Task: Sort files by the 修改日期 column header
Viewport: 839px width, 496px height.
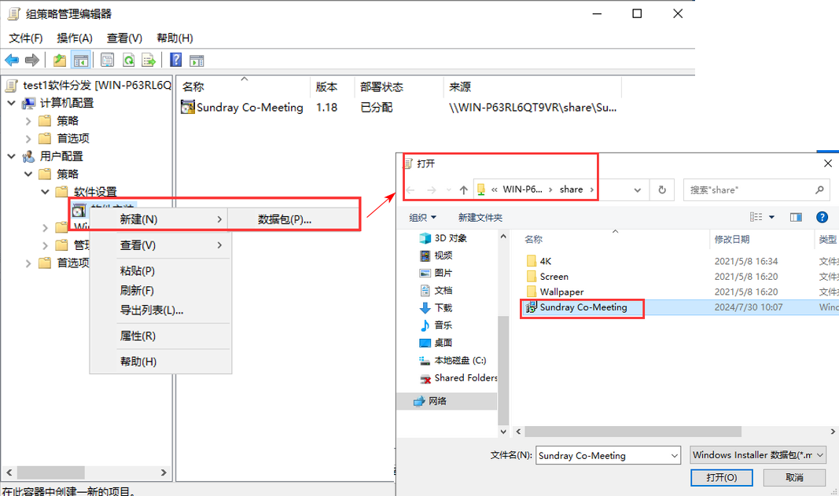Action: click(x=731, y=239)
